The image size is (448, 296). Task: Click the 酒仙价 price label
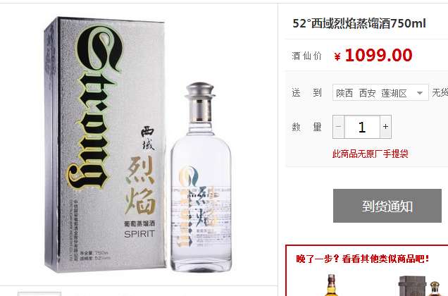click(306, 56)
